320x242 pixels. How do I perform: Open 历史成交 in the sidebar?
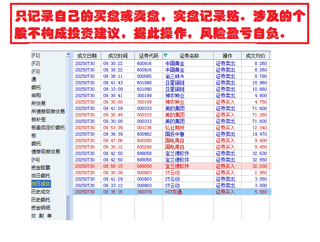41,191
